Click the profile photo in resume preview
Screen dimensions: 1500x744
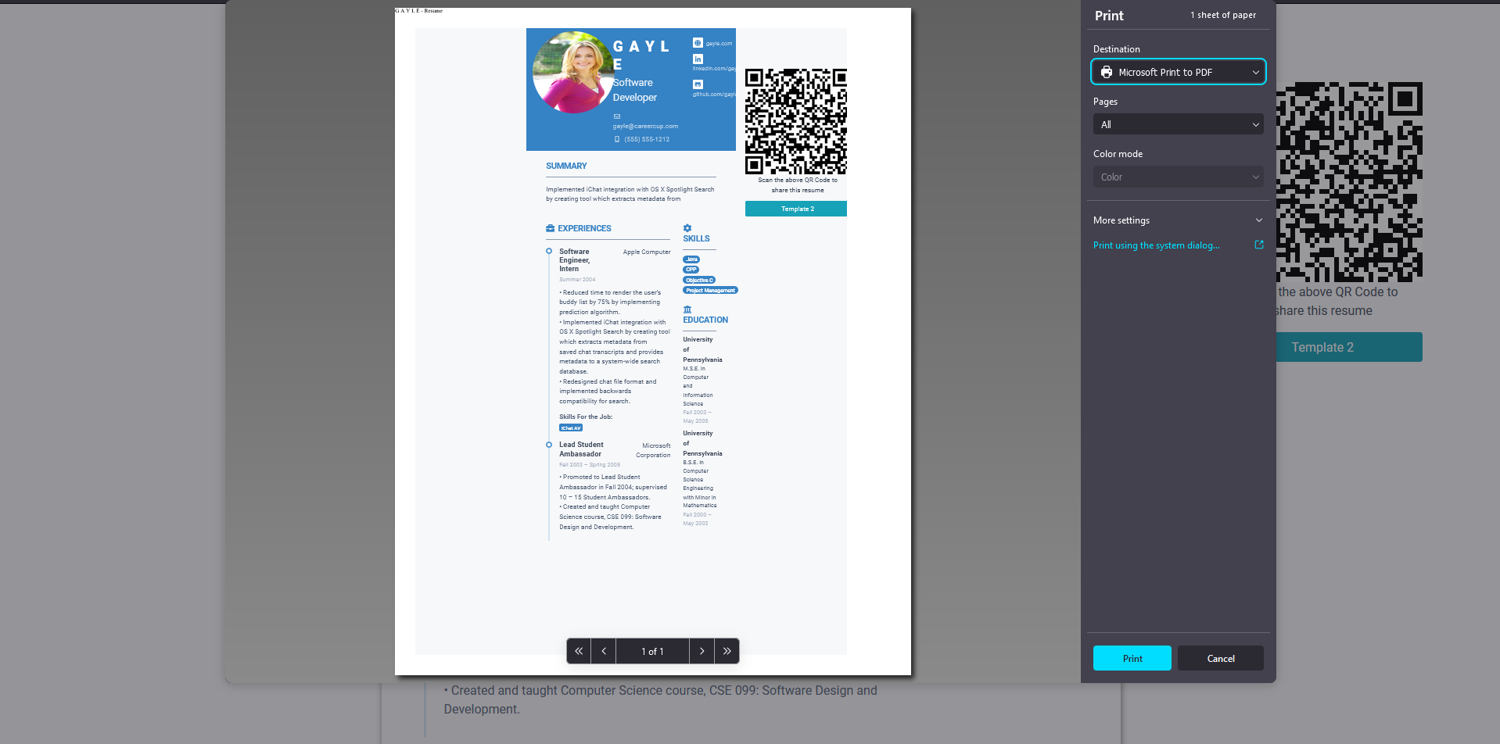pyautogui.click(x=573, y=72)
